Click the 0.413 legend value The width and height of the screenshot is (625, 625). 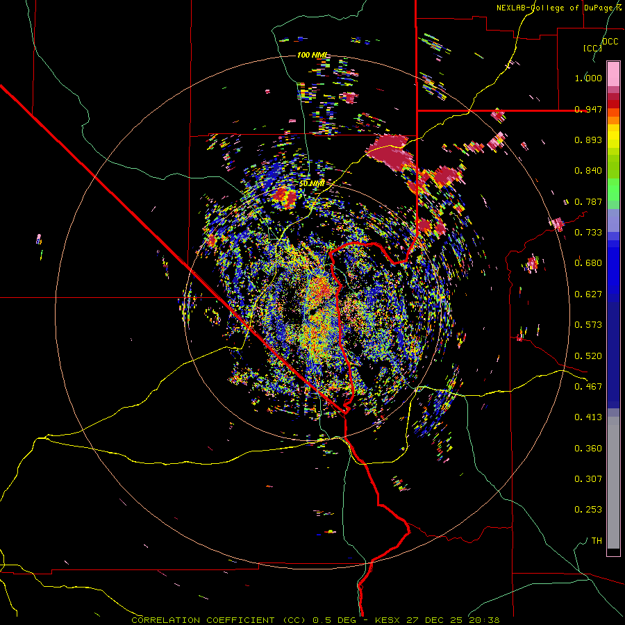[x=588, y=417]
